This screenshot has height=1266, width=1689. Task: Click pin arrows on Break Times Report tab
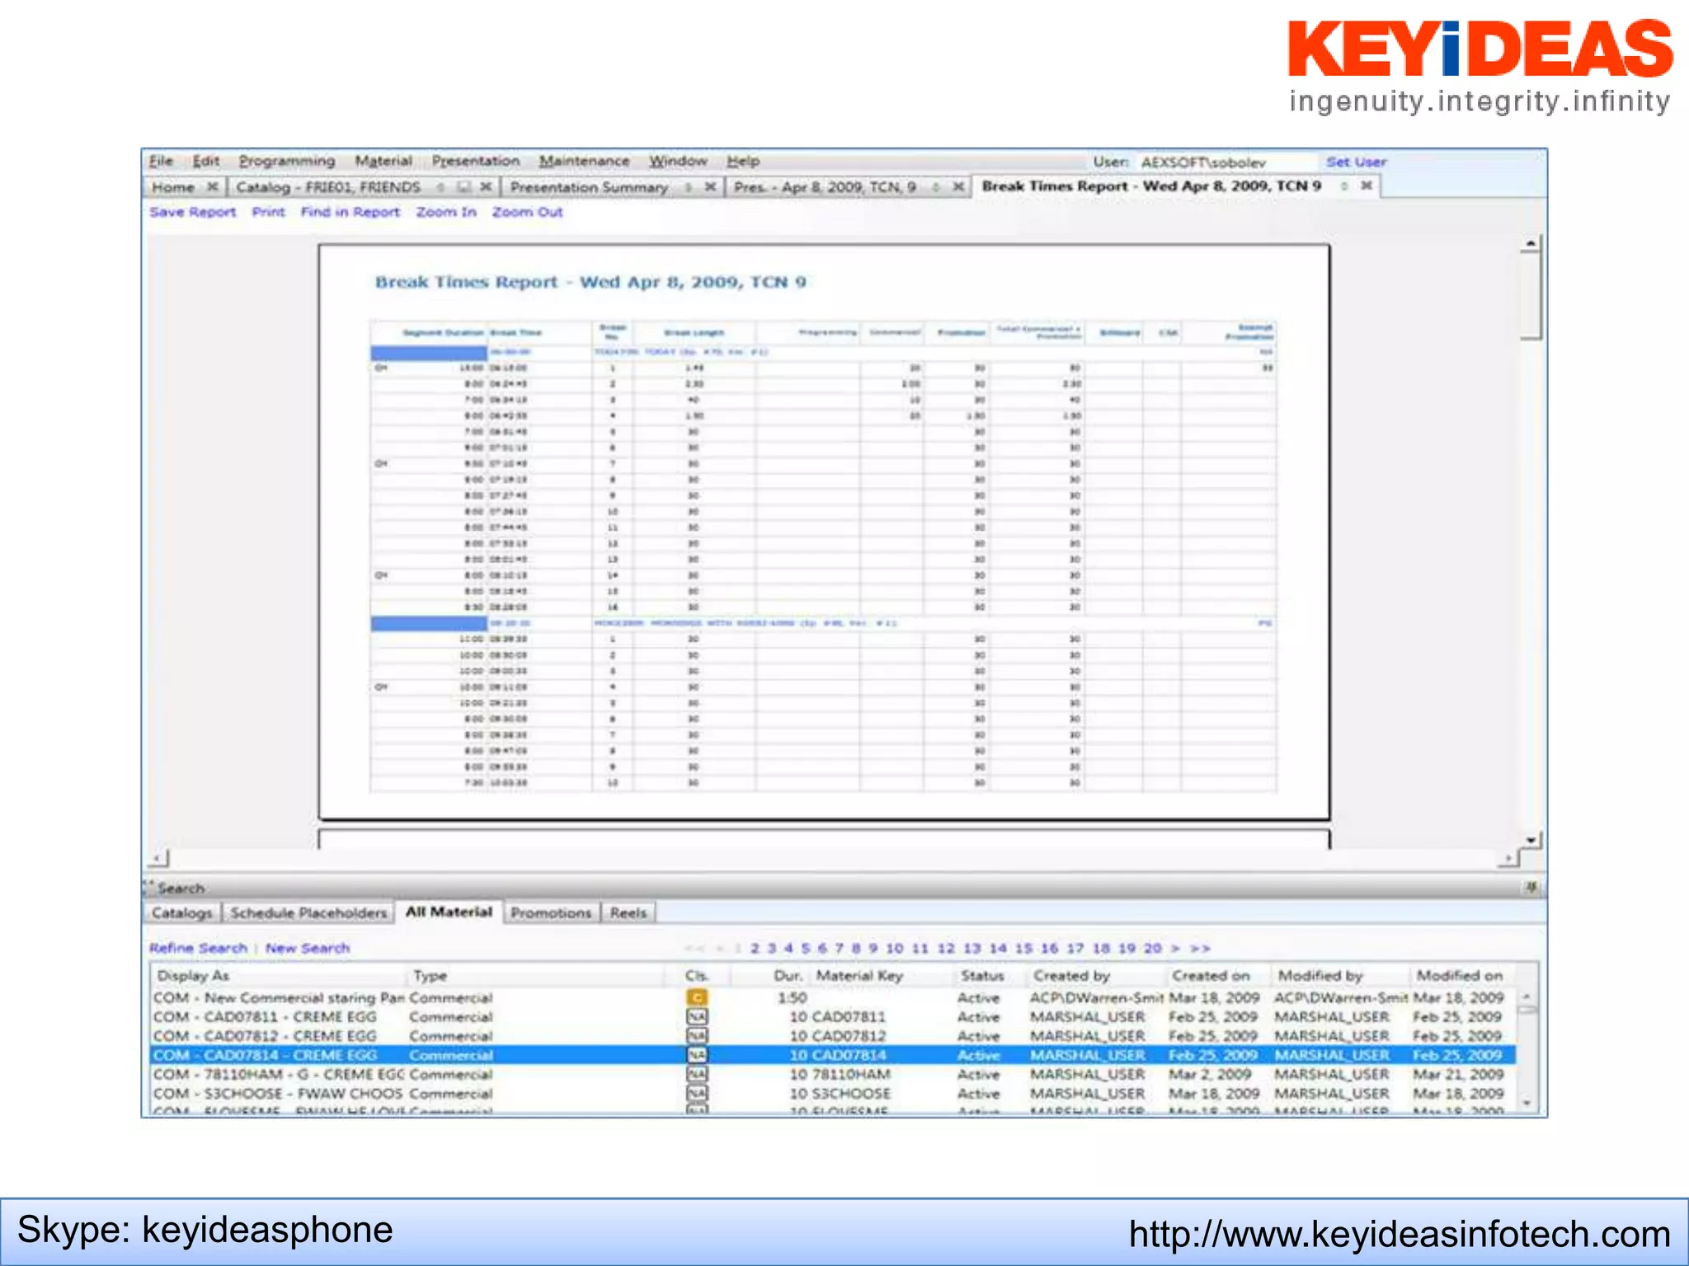(x=1344, y=185)
